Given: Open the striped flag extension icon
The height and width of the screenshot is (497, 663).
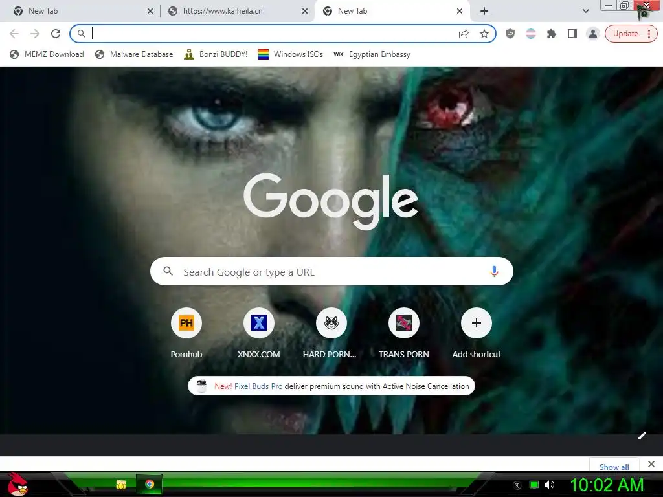Looking at the screenshot, I should coord(531,34).
